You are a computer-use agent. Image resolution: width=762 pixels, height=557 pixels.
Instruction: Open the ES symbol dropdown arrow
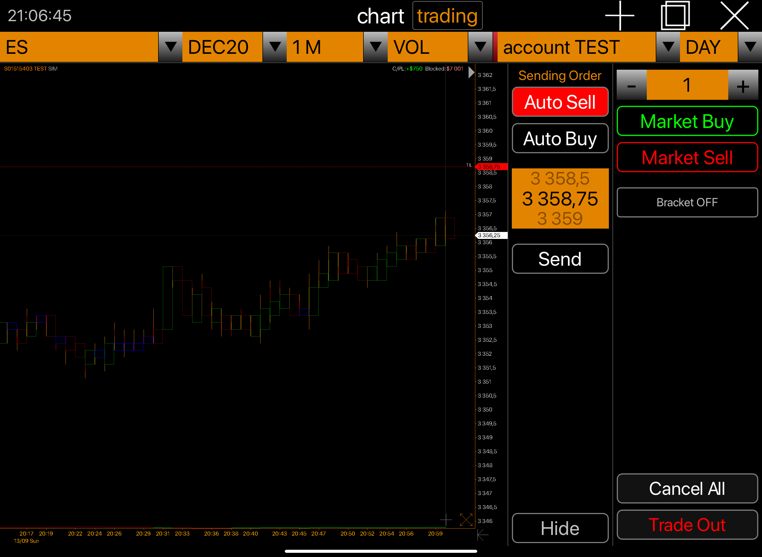pos(170,47)
